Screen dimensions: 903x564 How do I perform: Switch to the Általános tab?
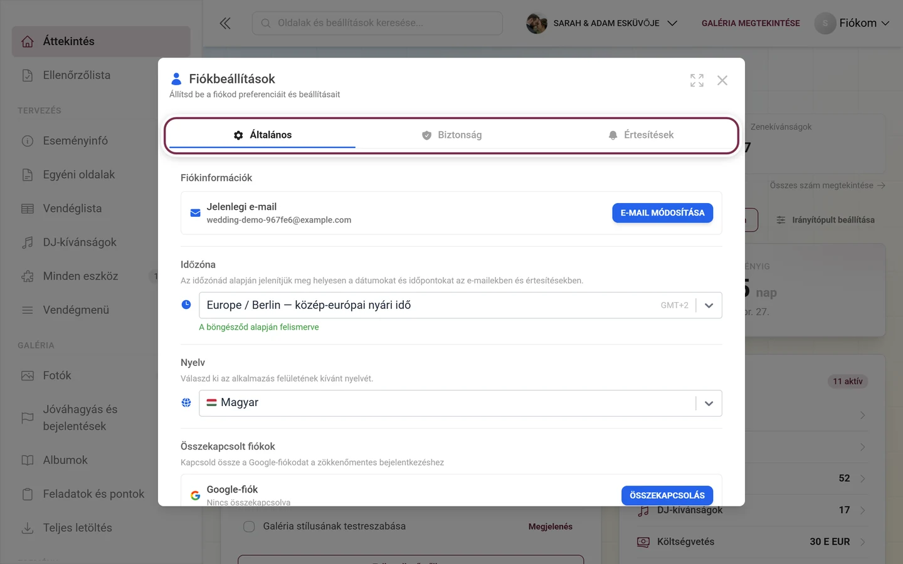[262, 135]
